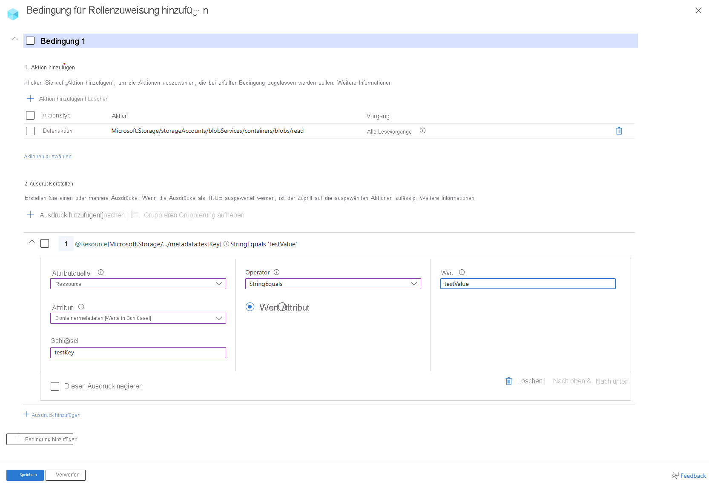Select the Attribut radio button

point(282,307)
